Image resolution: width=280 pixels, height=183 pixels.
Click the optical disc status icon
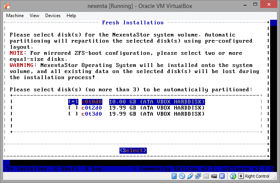pyautogui.click(x=182, y=176)
